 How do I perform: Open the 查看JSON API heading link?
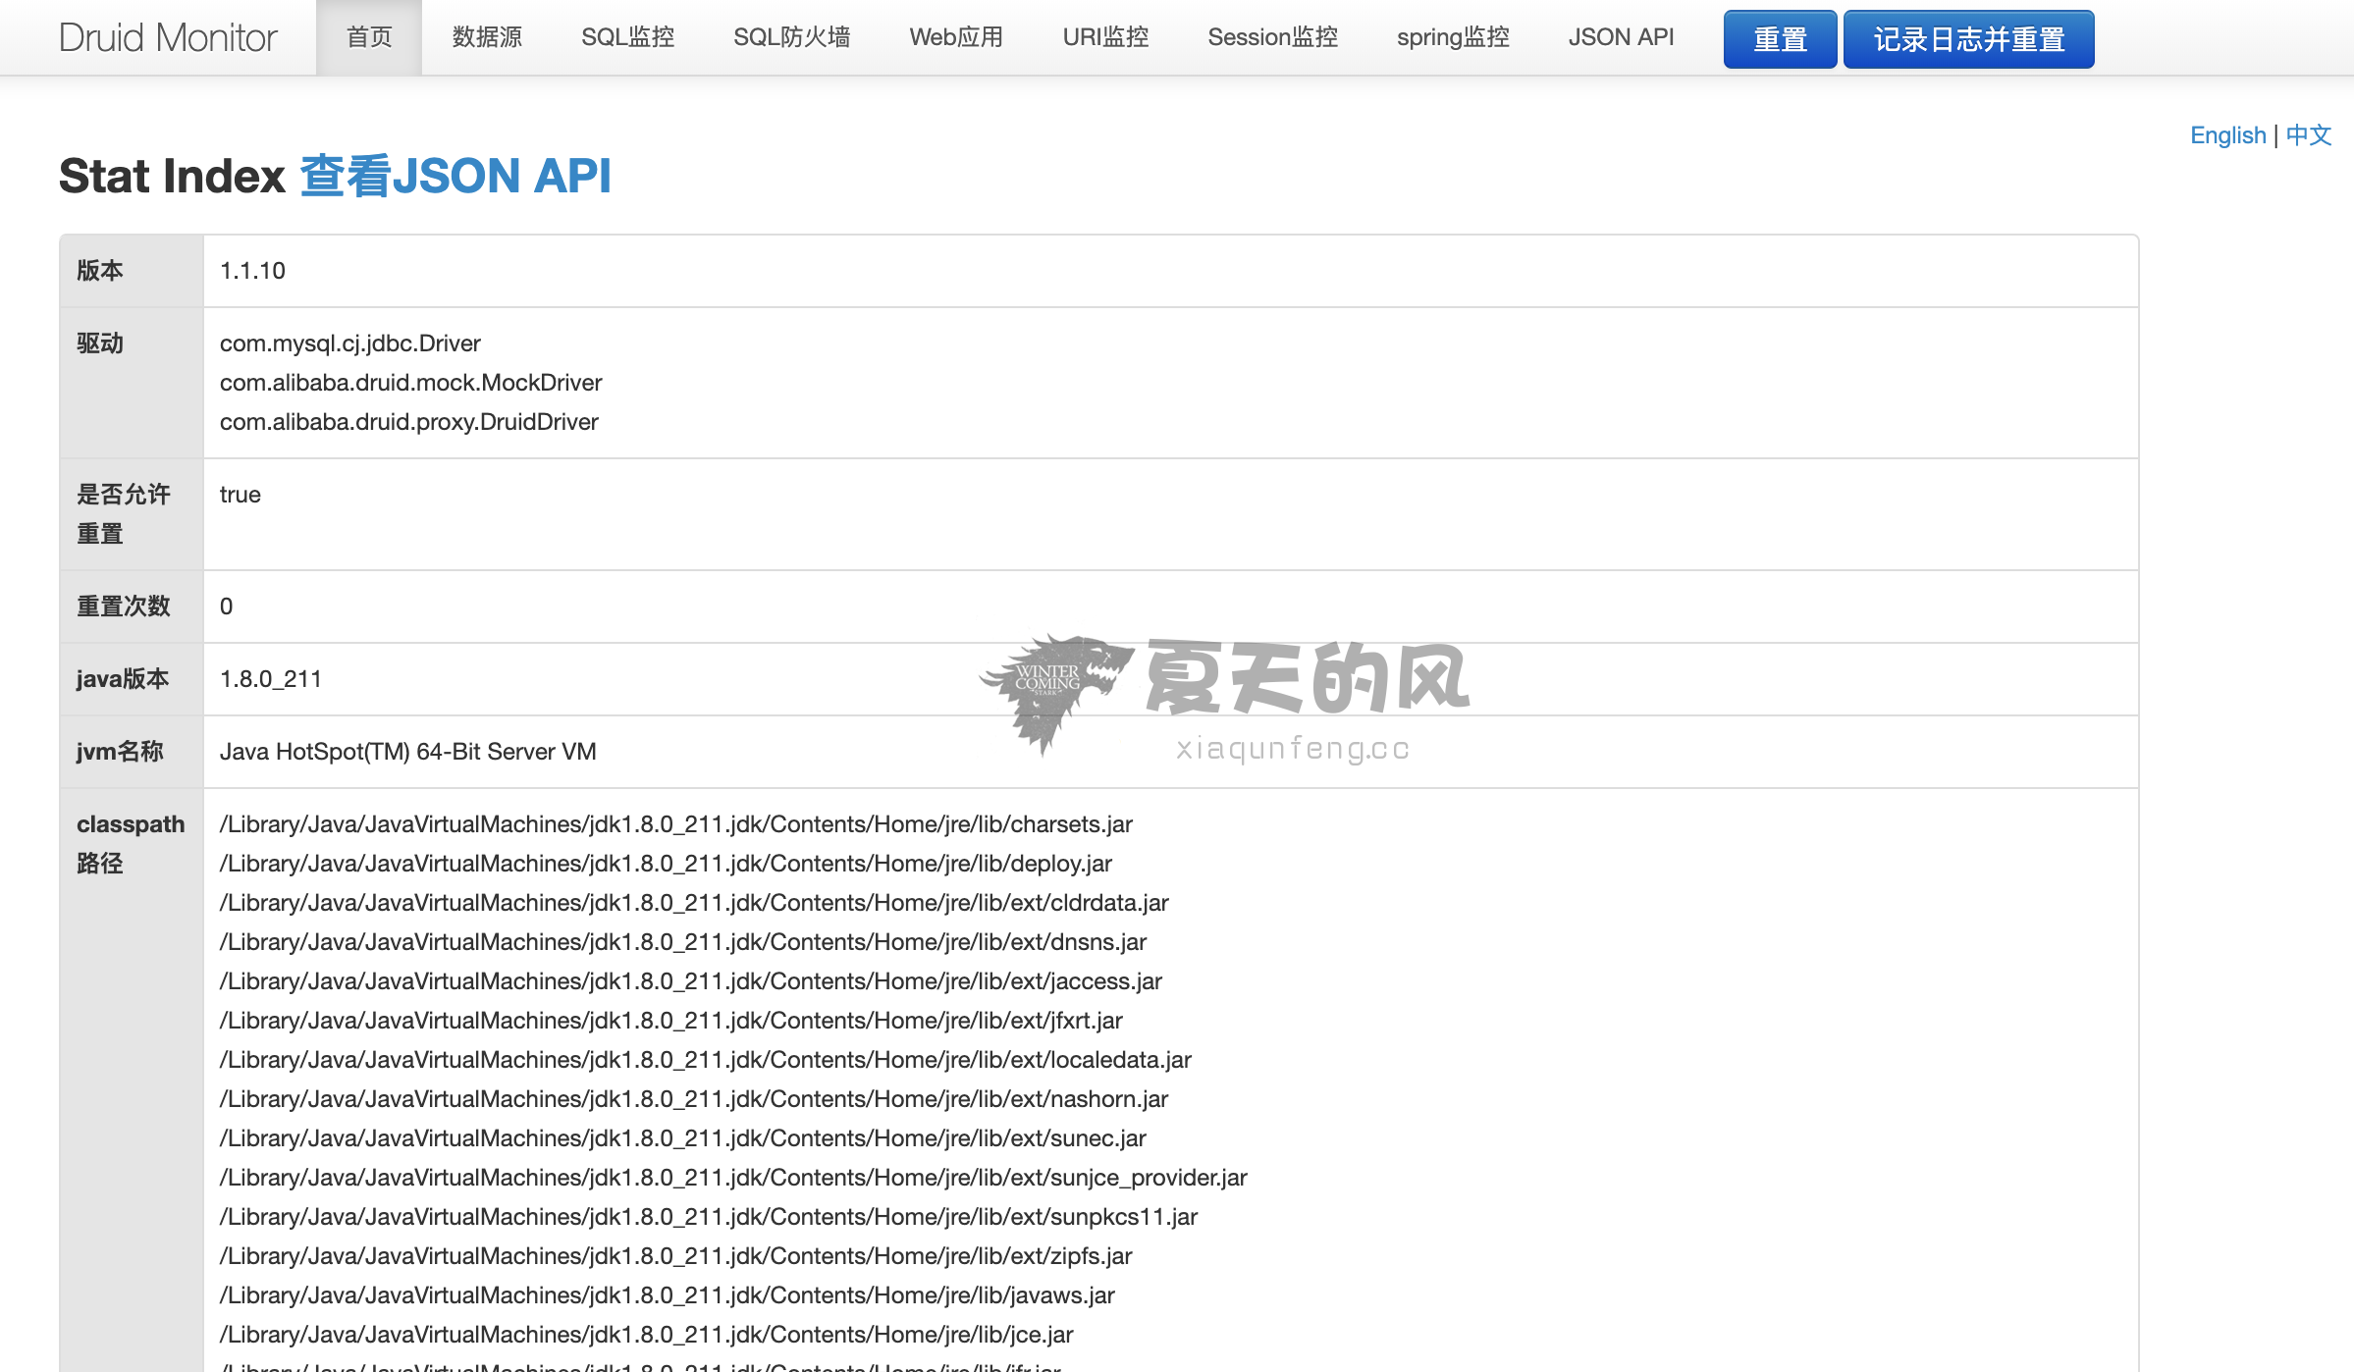(x=455, y=177)
